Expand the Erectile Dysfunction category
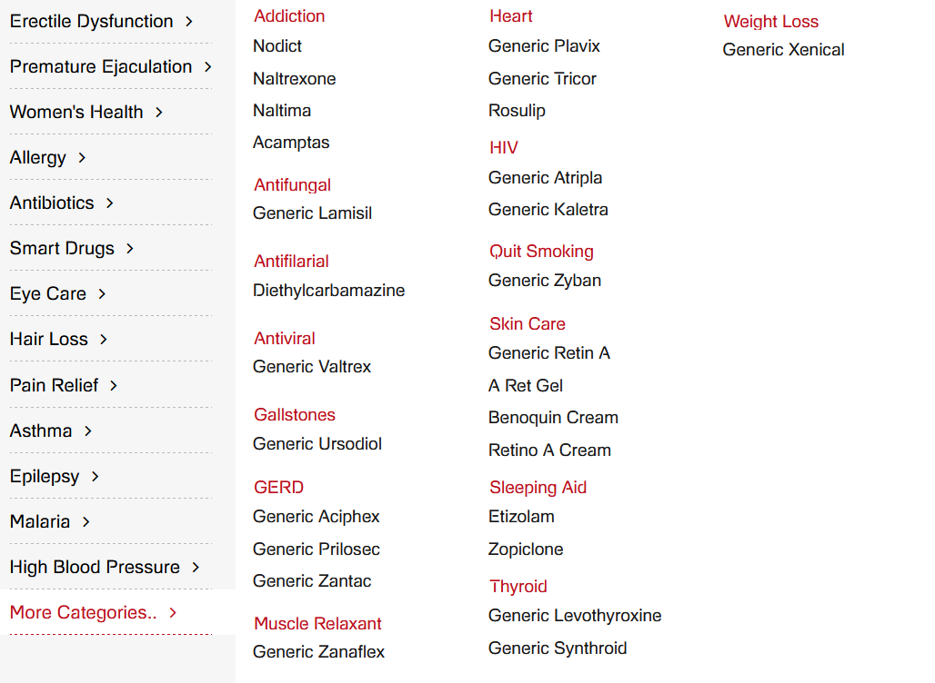The image size is (935, 683). tap(91, 21)
